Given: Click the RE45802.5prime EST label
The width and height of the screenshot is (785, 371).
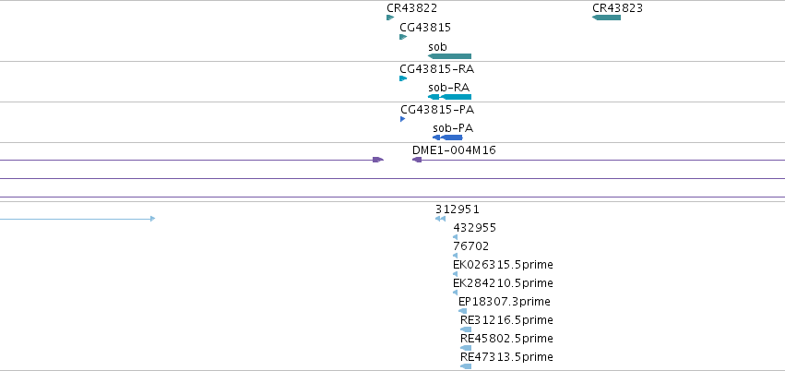Looking at the screenshot, I should 506,339.
